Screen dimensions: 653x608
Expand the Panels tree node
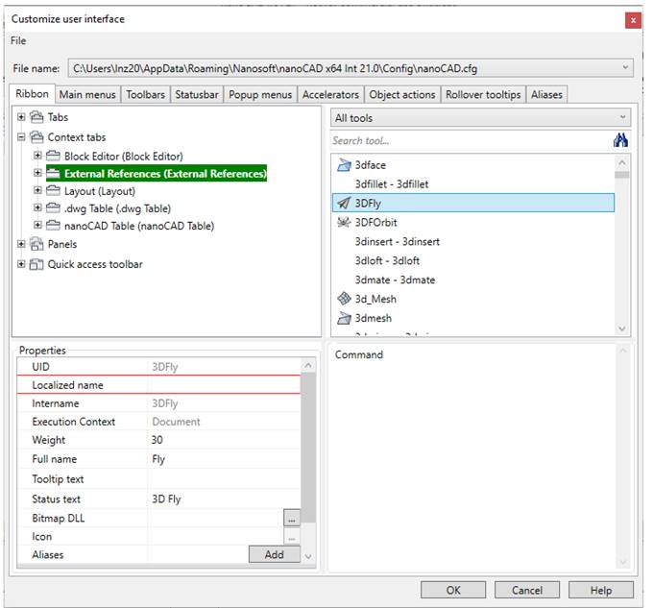(22, 244)
